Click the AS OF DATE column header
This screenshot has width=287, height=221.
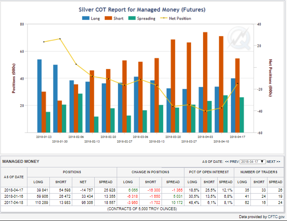[x=14, y=177]
